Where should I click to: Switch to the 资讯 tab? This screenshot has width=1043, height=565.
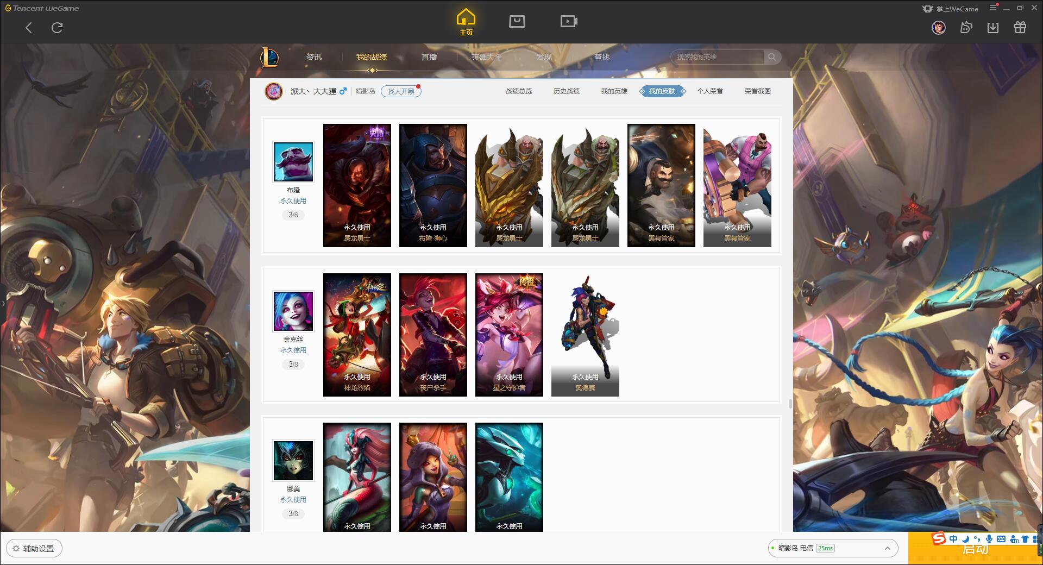(313, 57)
